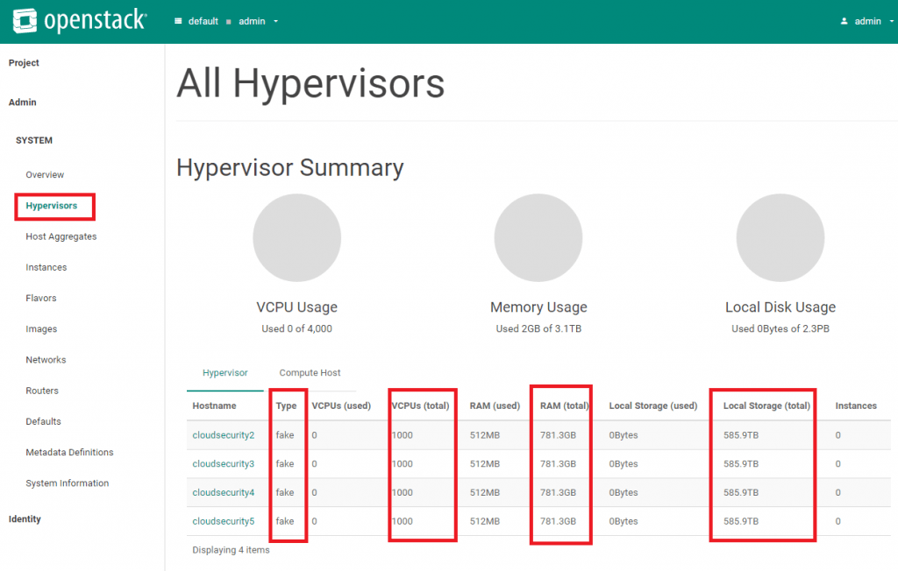Collapse the SYSTEM section
Viewport: 898px width, 571px height.
coord(34,140)
